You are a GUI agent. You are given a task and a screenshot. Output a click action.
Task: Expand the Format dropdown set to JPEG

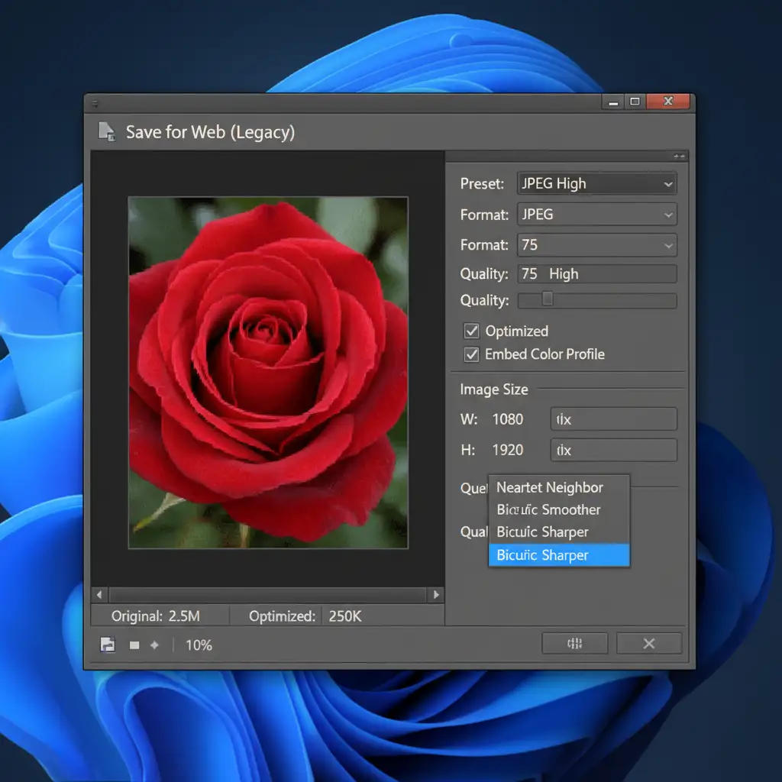pyautogui.click(x=596, y=215)
